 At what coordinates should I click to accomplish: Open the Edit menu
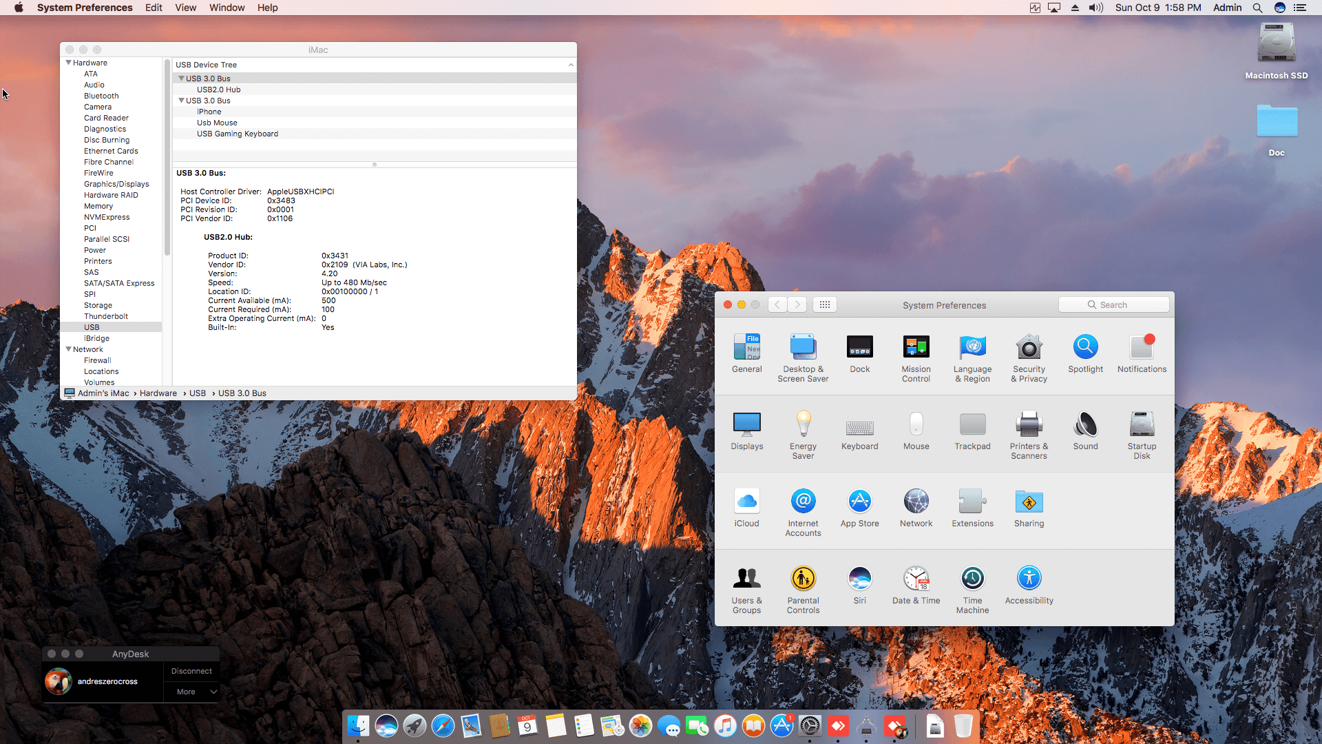(x=154, y=8)
